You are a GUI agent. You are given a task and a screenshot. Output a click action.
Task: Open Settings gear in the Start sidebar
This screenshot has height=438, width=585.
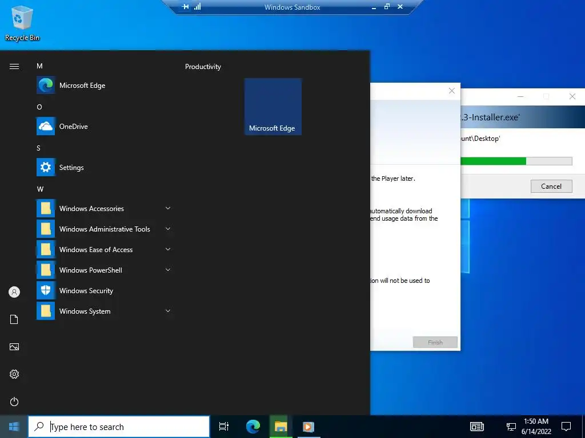14,374
